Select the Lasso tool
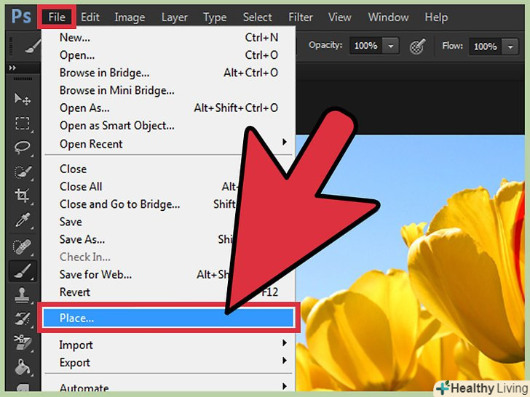This screenshot has width=530, height=397. [x=23, y=148]
